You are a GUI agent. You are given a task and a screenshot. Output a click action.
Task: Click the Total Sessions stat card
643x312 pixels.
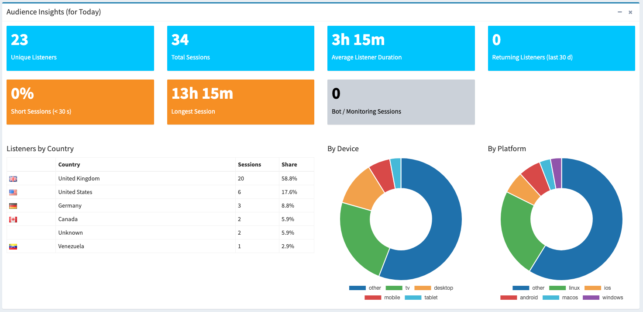(x=241, y=48)
